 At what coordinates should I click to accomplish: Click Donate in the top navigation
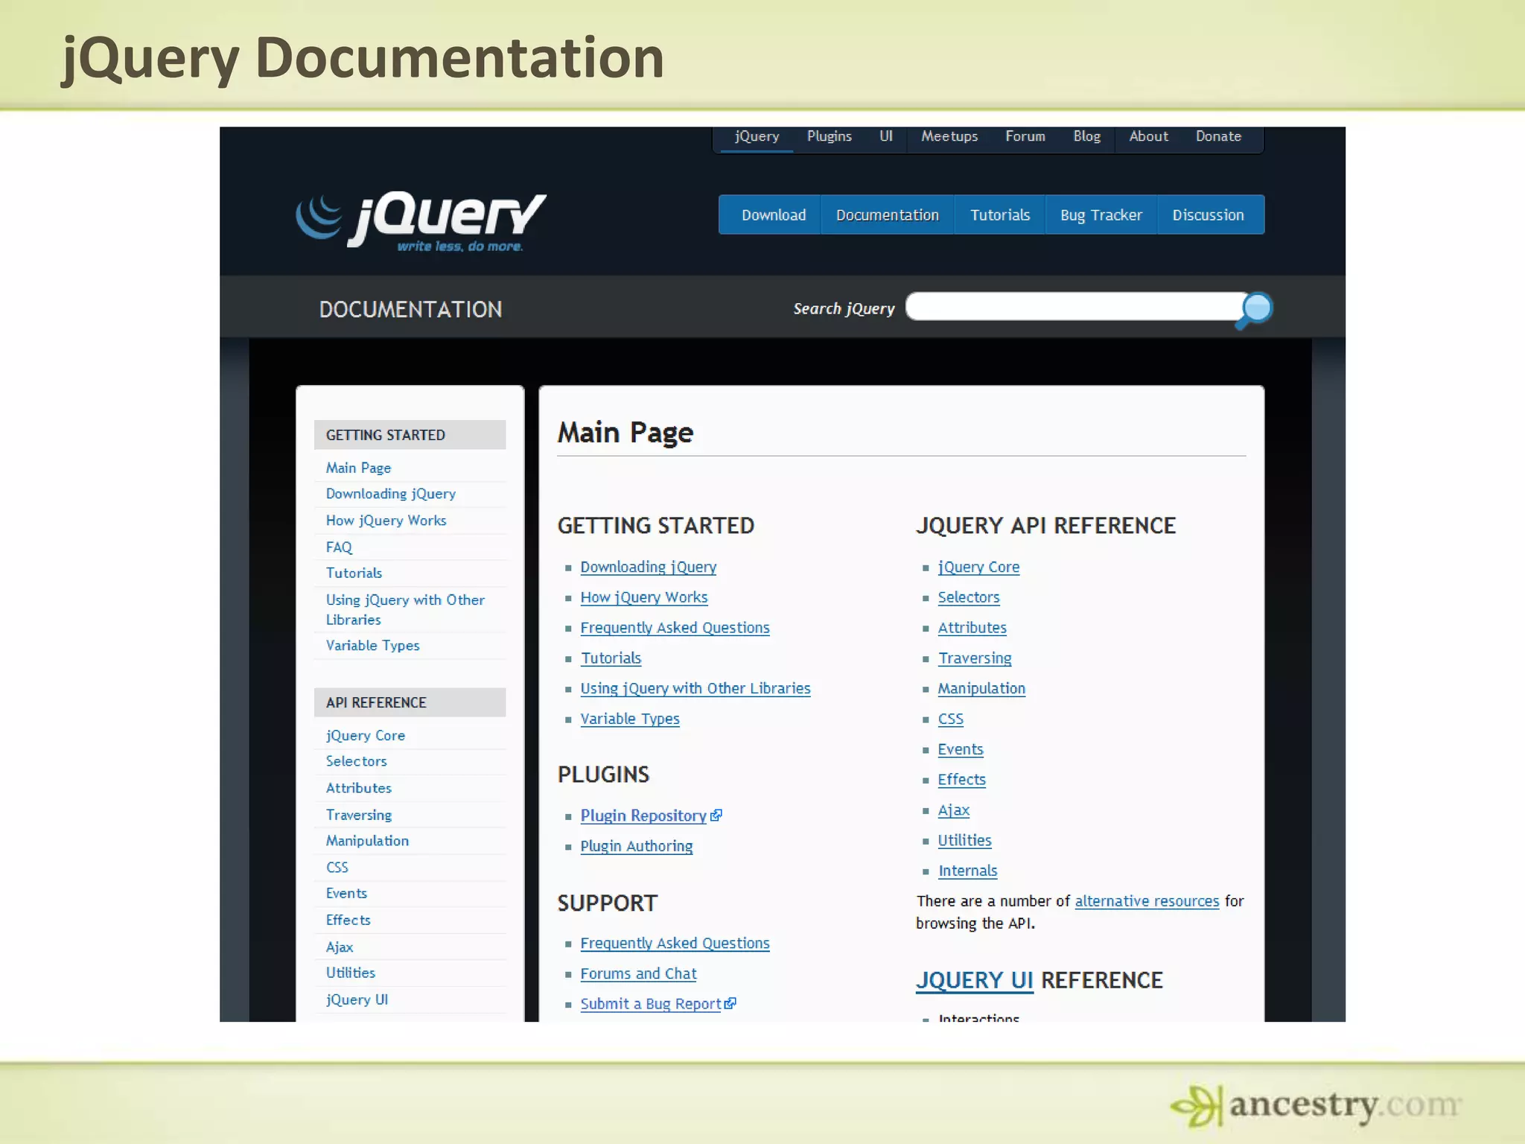pyautogui.click(x=1218, y=136)
